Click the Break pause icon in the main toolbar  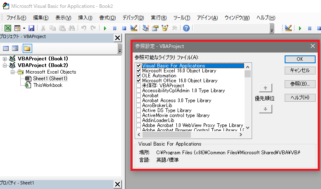pos(115,28)
